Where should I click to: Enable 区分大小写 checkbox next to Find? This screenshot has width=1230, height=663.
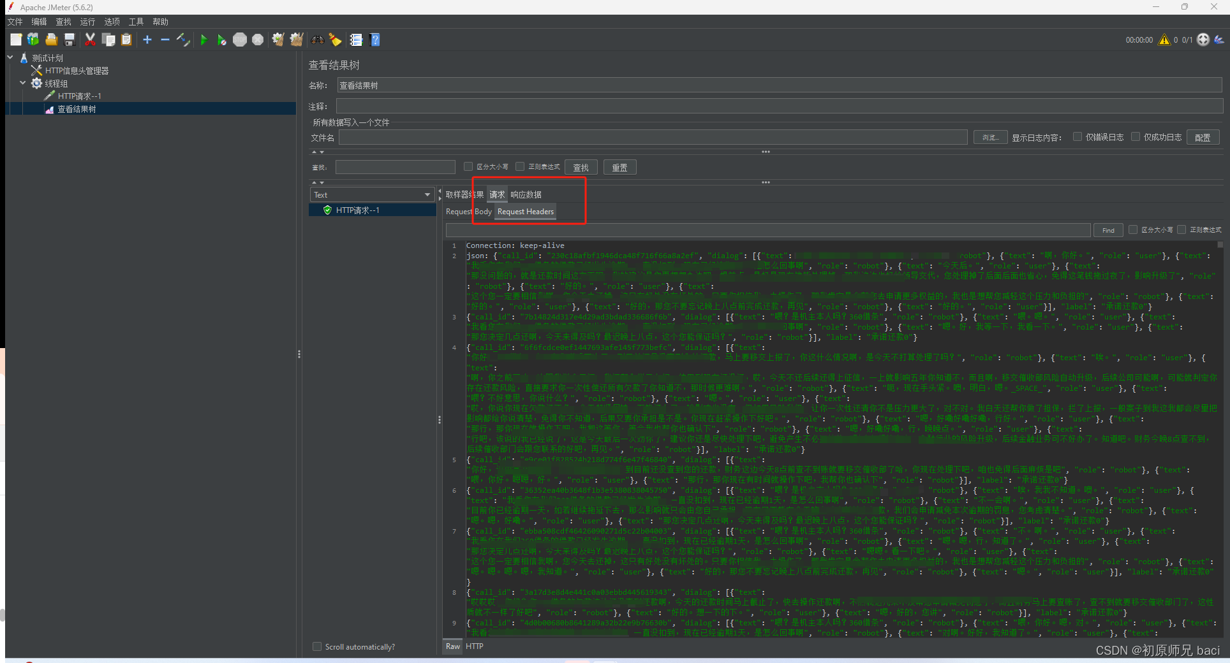click(x=1133, y=229)
